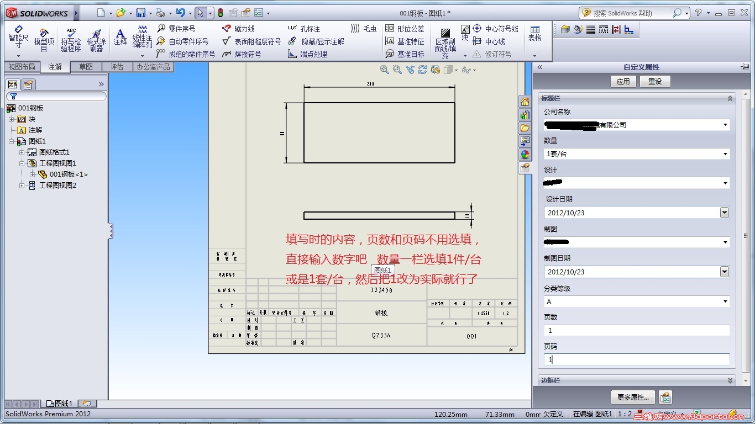Click the 搜索 SolidWorks 帮助 search box
The width and height of the screenshot is (755, 424).
tap(634, 13)
